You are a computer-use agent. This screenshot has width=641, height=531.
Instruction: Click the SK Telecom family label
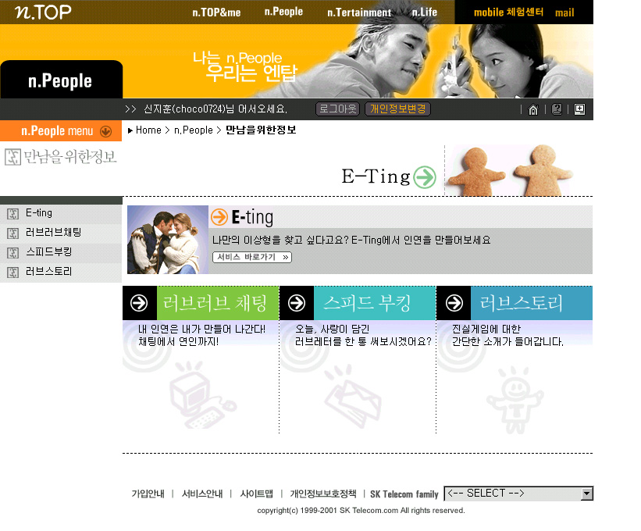404,494
